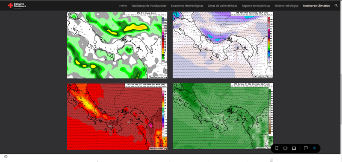The height and width of the screenshot is (162, 342).
Task: Exit preview with the blue X
Action: point(314,148)
